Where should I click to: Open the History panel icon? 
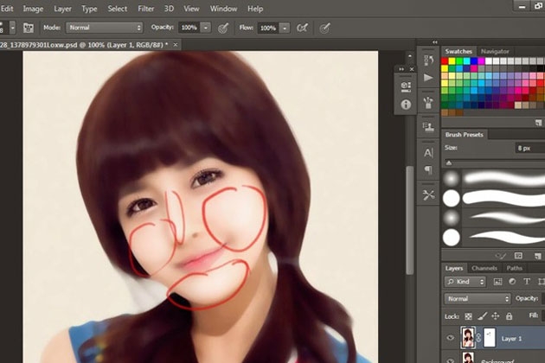coord(428,59)
